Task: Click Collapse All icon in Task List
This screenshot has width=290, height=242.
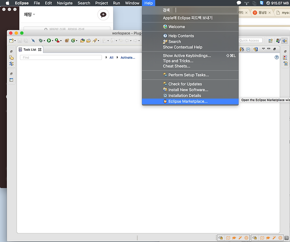Action: point(249,49)
